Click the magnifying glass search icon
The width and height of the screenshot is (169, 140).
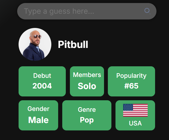pos(147,11)
